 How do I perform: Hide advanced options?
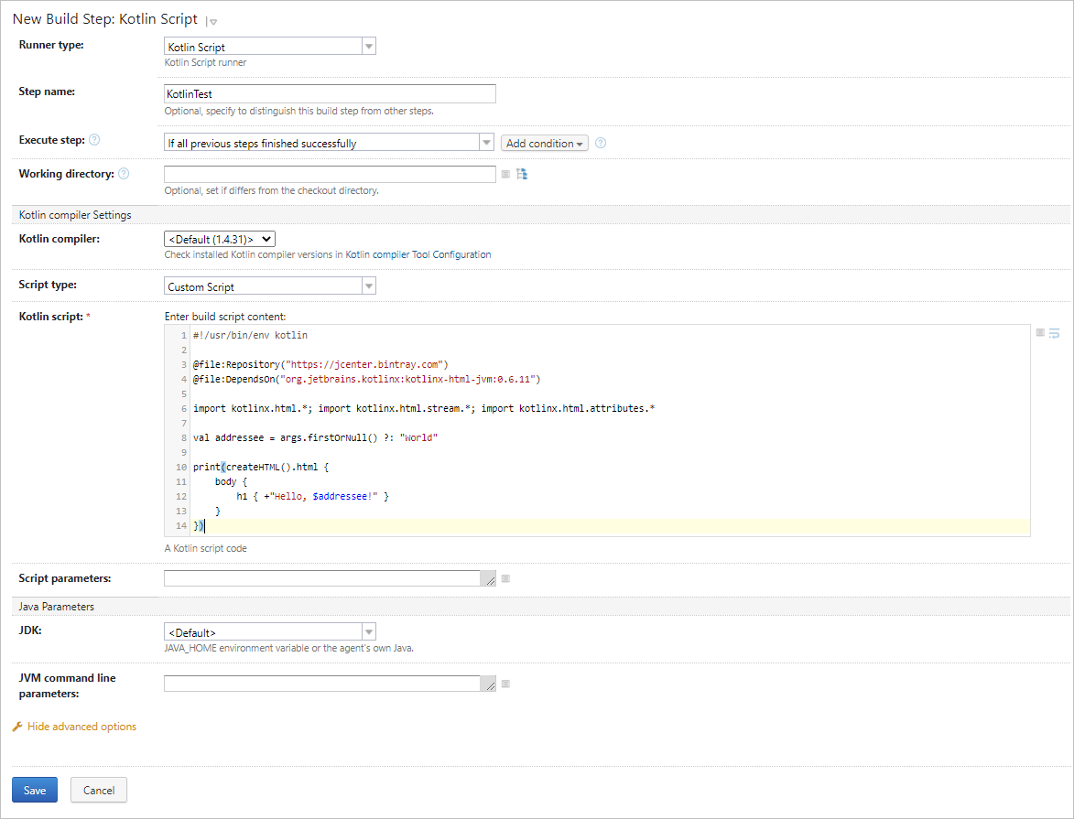coord(81,727)
